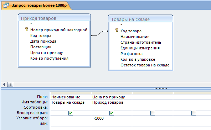
Task: Select field Расфасовка
Action: 132,54
